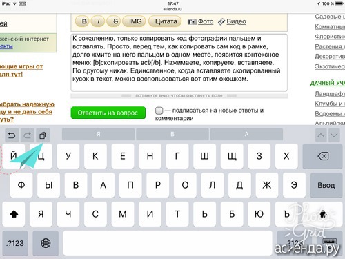Choose the 'Я' keyboard suggestion
This screenshot has height=259, width=345.
98,134
